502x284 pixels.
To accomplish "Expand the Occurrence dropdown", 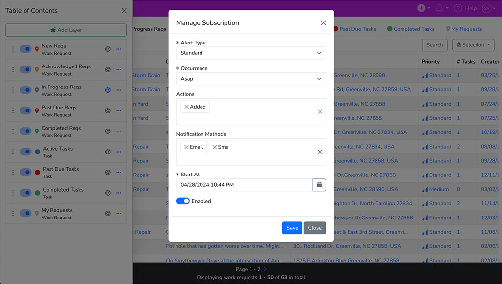I will (x=251, y=79).
